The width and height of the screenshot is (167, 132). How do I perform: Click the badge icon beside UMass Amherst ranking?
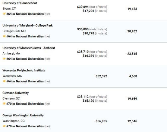(4, 59)
